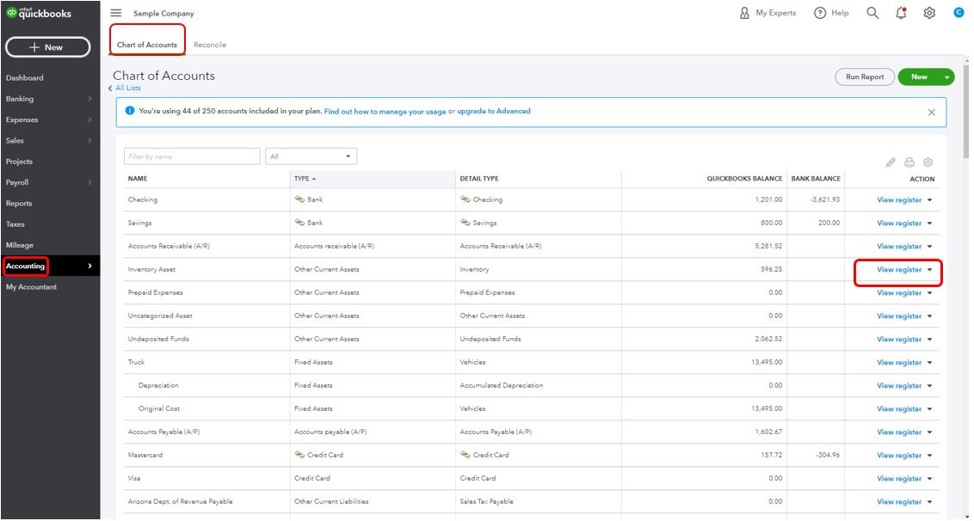Click the Run Report button
This screenshot has height=521, width=974.
pos(865,77)
